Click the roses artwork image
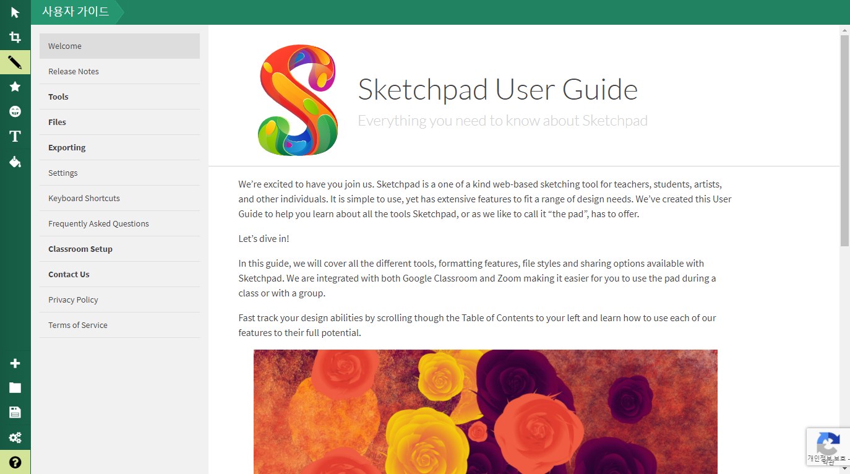 (486, 412)
